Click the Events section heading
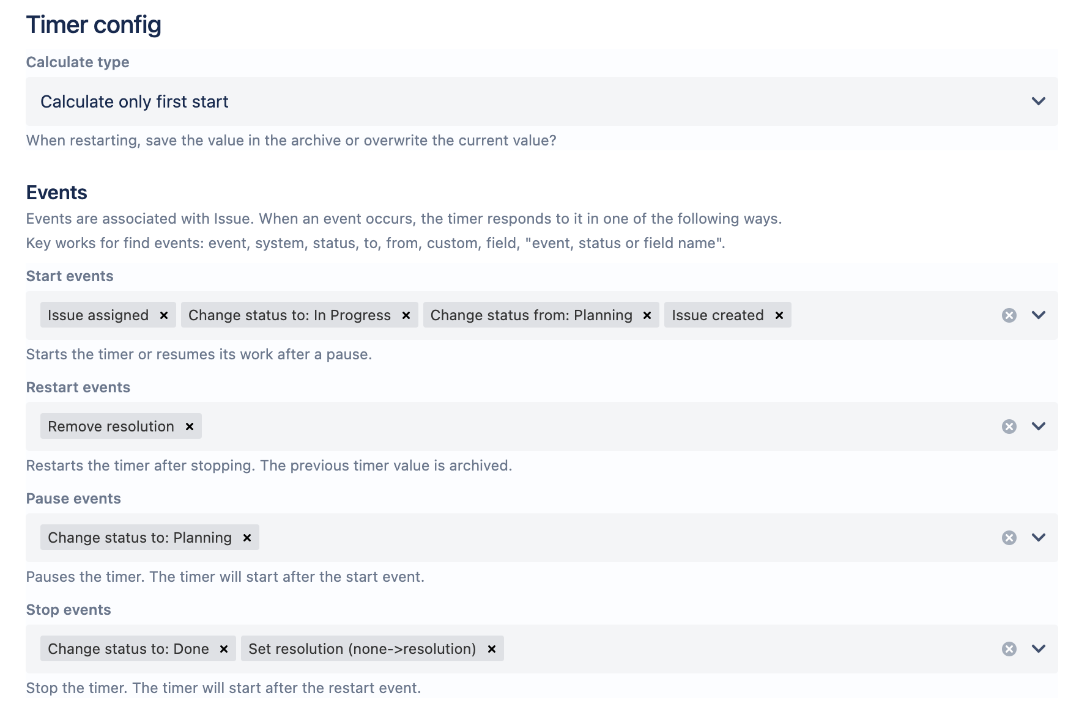The image size is (1079, 726). coord(56,193)
